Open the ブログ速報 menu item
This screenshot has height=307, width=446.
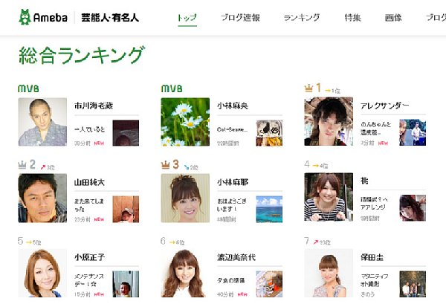click(240, 18)
